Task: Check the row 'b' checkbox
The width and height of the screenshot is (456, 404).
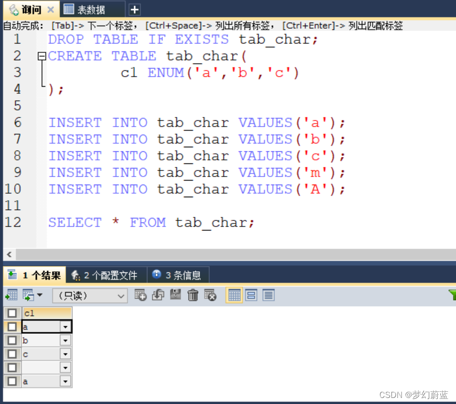Action: tap(12, 340)
